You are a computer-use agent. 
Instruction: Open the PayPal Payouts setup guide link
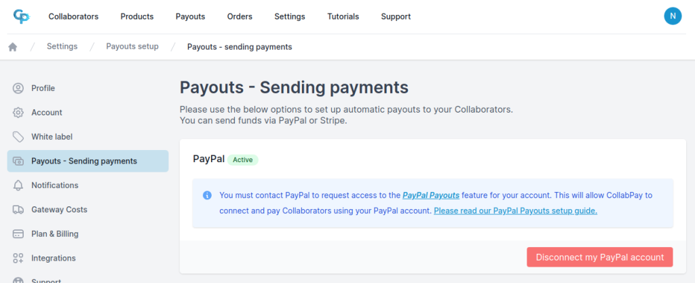[x=515, y=211]
